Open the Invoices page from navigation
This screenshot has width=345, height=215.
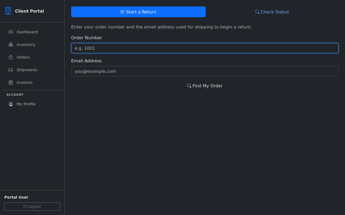pos(25,82)
